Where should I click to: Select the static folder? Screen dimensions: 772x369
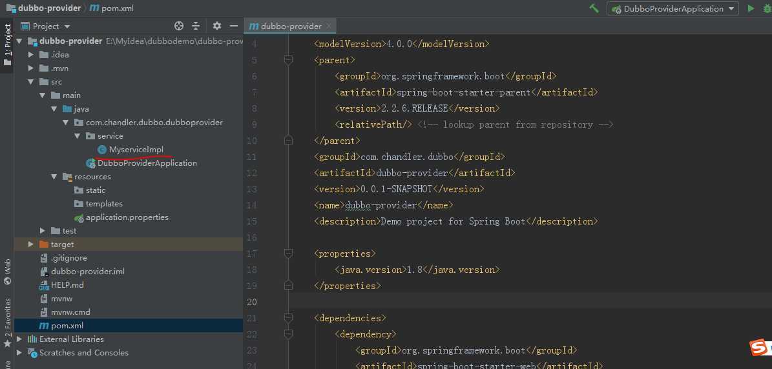pos(96,190)
